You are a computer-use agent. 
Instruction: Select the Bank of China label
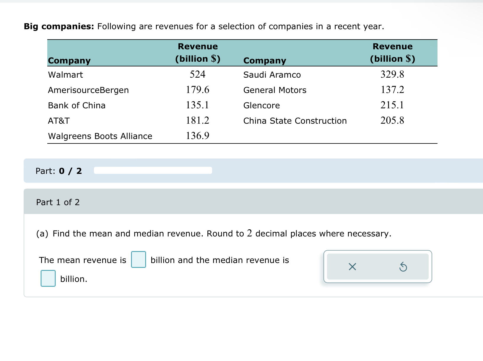click(77, 105)
